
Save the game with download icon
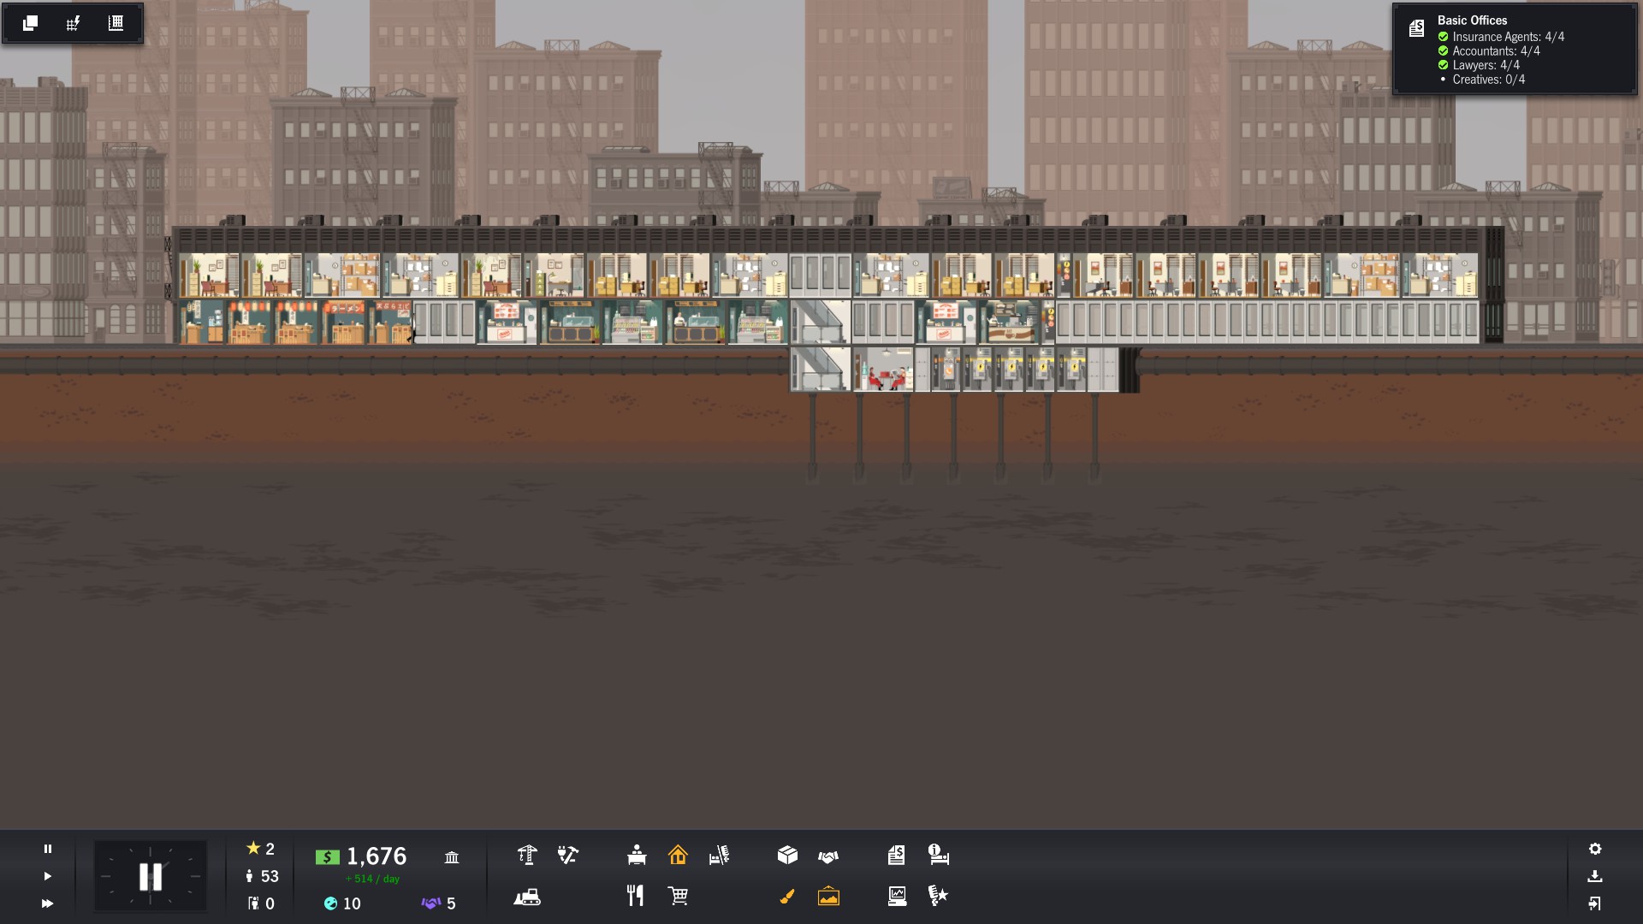(x=1595, y=876)
